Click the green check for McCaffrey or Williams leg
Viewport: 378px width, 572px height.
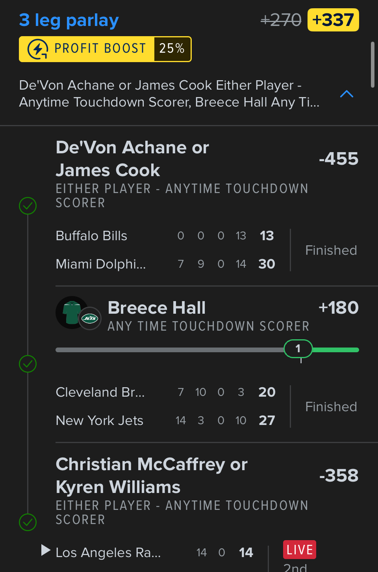coord(28,522)
